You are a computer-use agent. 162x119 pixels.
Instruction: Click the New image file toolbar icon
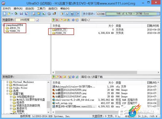point(5,14)
